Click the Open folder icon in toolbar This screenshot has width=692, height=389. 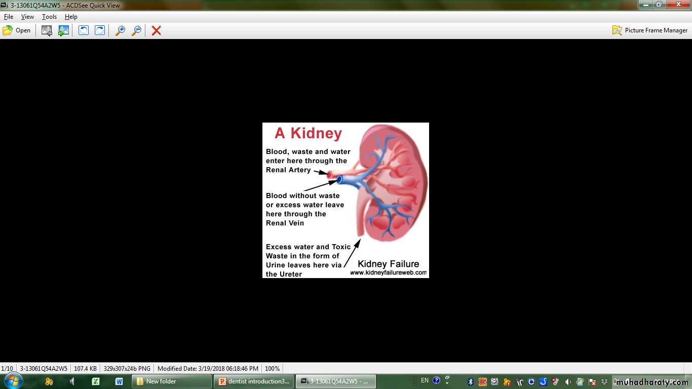tap(16, 30)
